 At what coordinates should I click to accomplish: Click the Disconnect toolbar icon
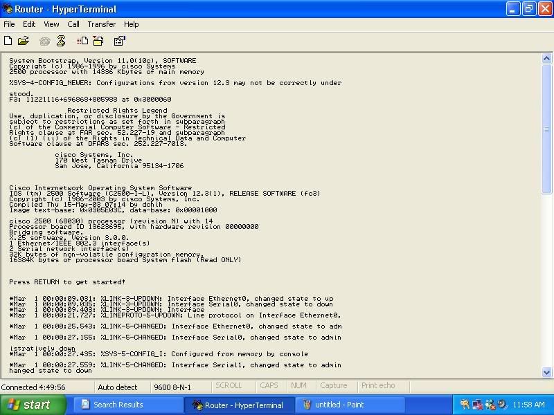pos(61,41)
